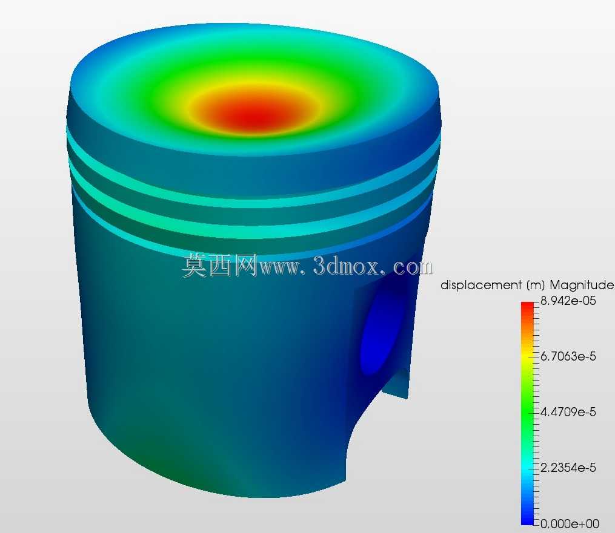The height and width of the screenshot is (533, 615).
Task: Click the displacement (m) Magnitude legend title
Action: click(527, 285)
